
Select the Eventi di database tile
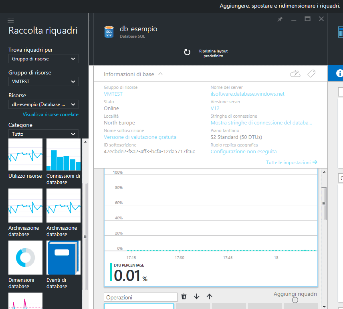coord(63,257)
